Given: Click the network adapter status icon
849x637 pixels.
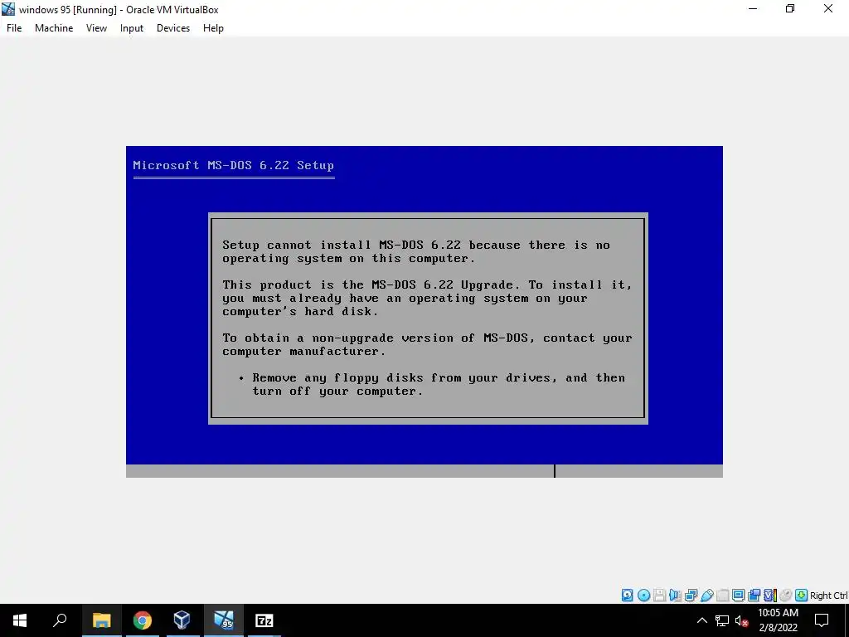Looking at the screenshot, I should [x=691, y=596].
